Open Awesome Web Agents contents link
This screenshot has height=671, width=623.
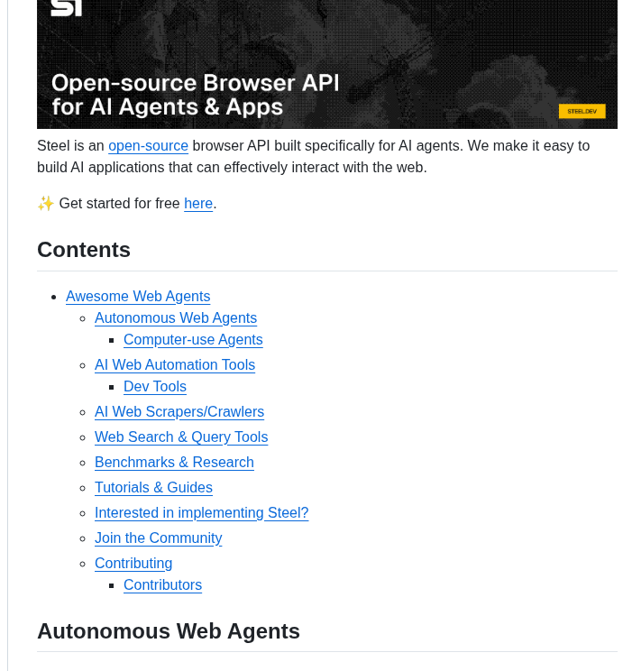click(138, 296)
